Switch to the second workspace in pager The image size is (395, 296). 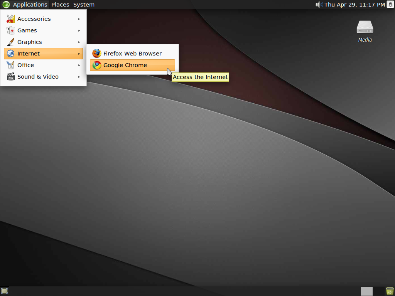pyautogui.click(x=379, y=291)
